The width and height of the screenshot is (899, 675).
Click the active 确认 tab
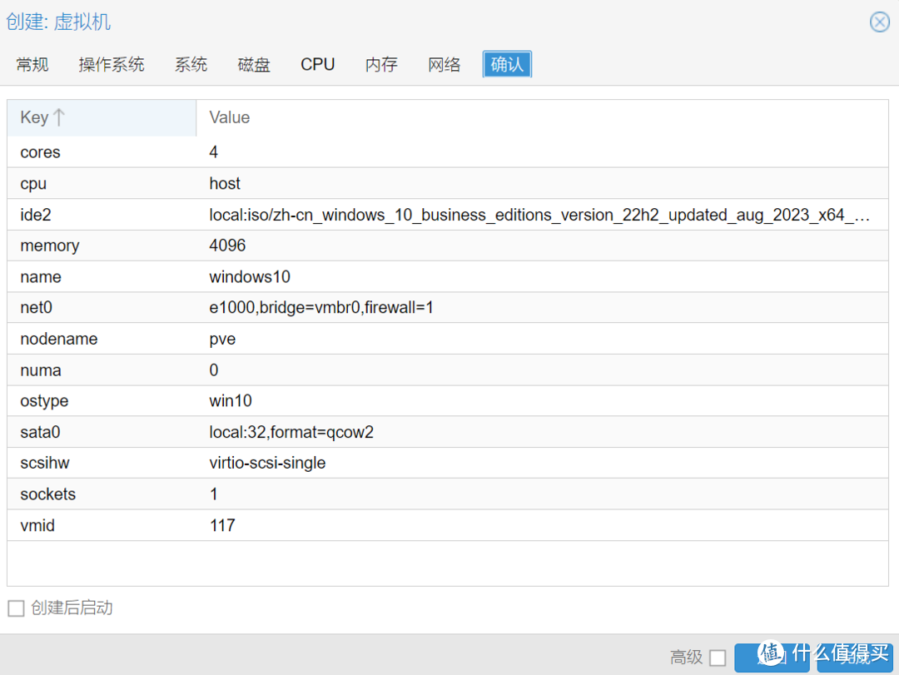[x=507, y=64]
